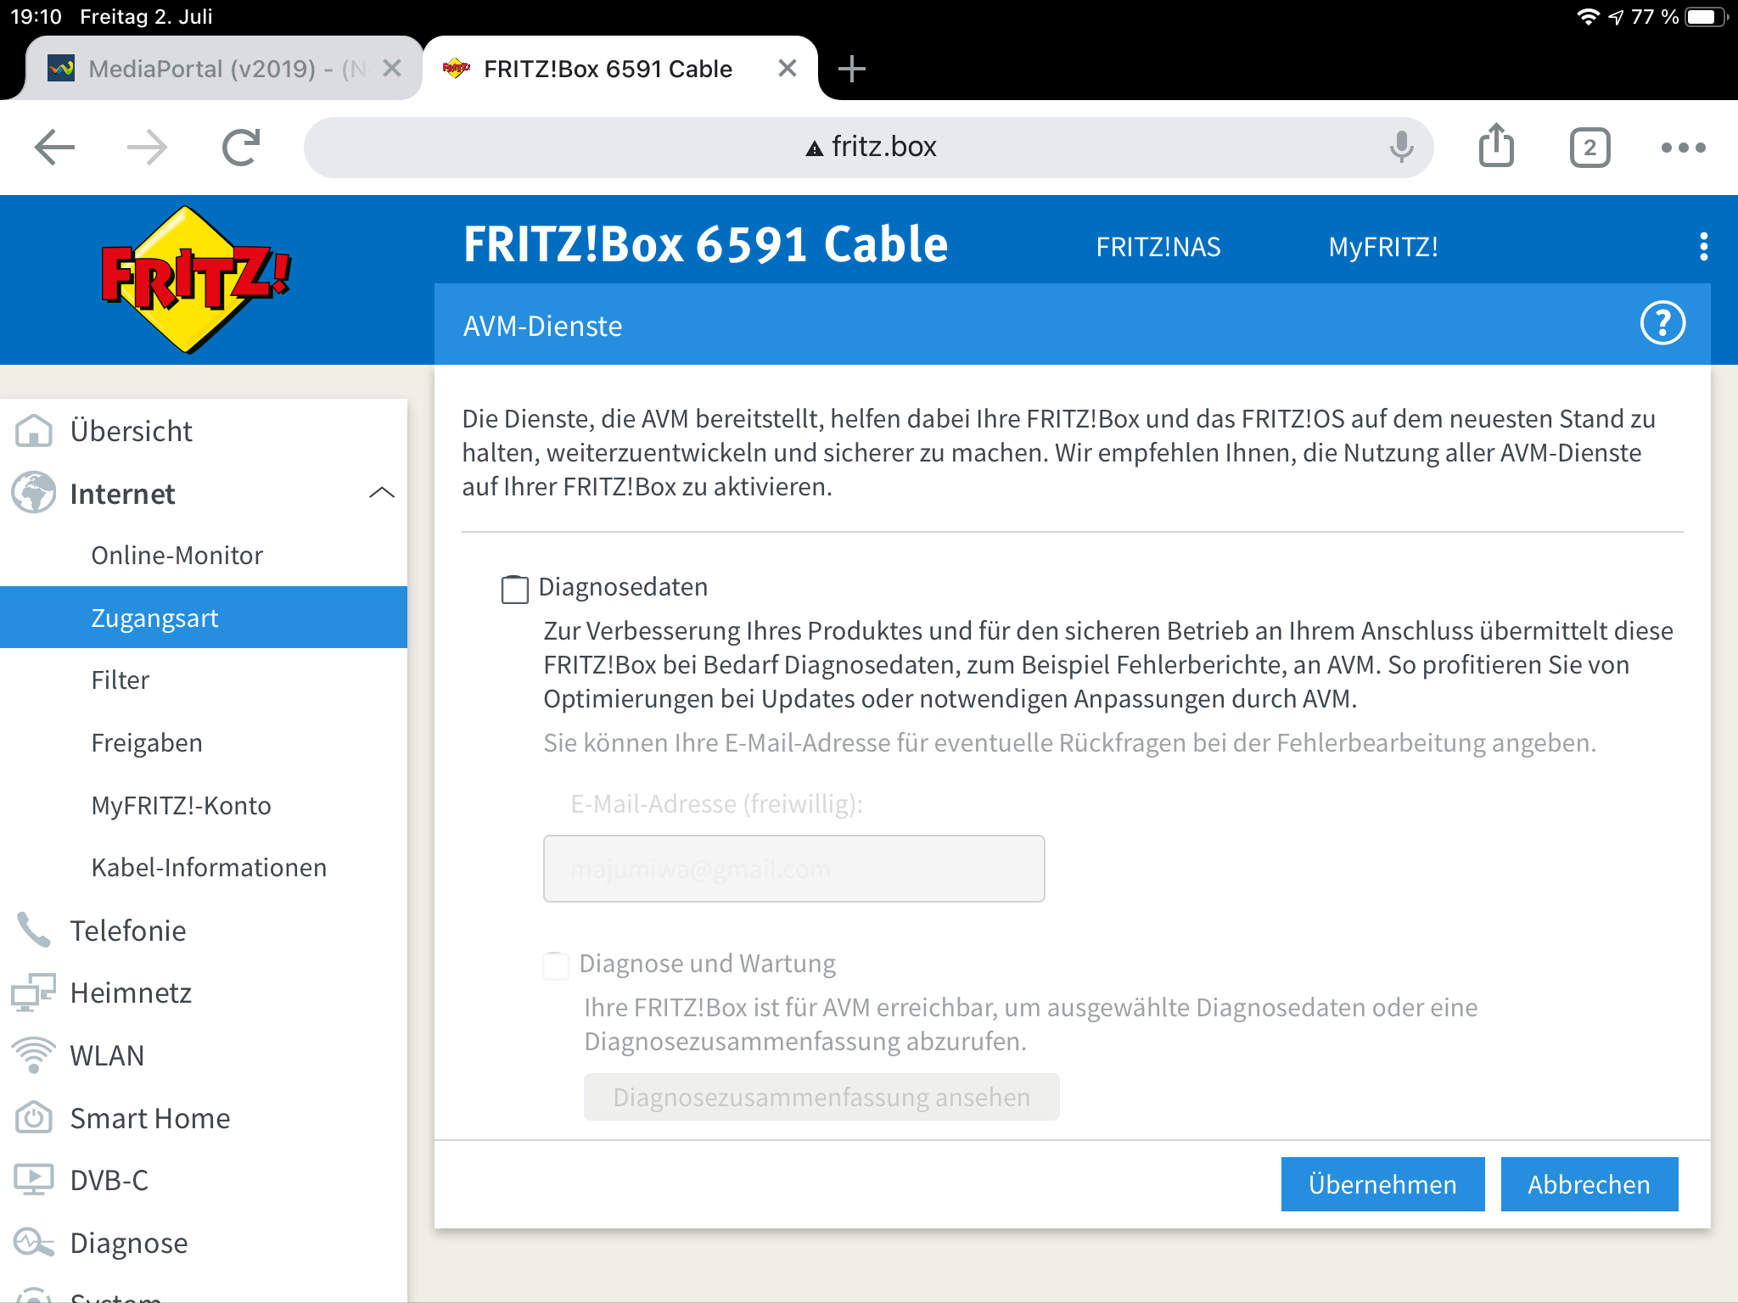This screenshot has width=1738, height=1303.
Task: Click the Diagnose magnifier icon
Action: [x=34, y=1243]
